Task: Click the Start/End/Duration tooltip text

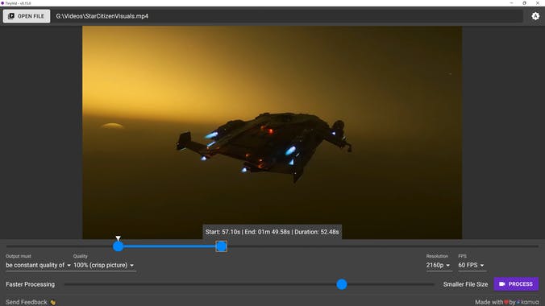Action: click(x=272, y=232)
